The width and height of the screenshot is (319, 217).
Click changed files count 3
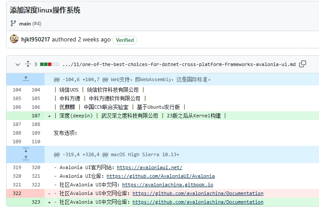35,64
